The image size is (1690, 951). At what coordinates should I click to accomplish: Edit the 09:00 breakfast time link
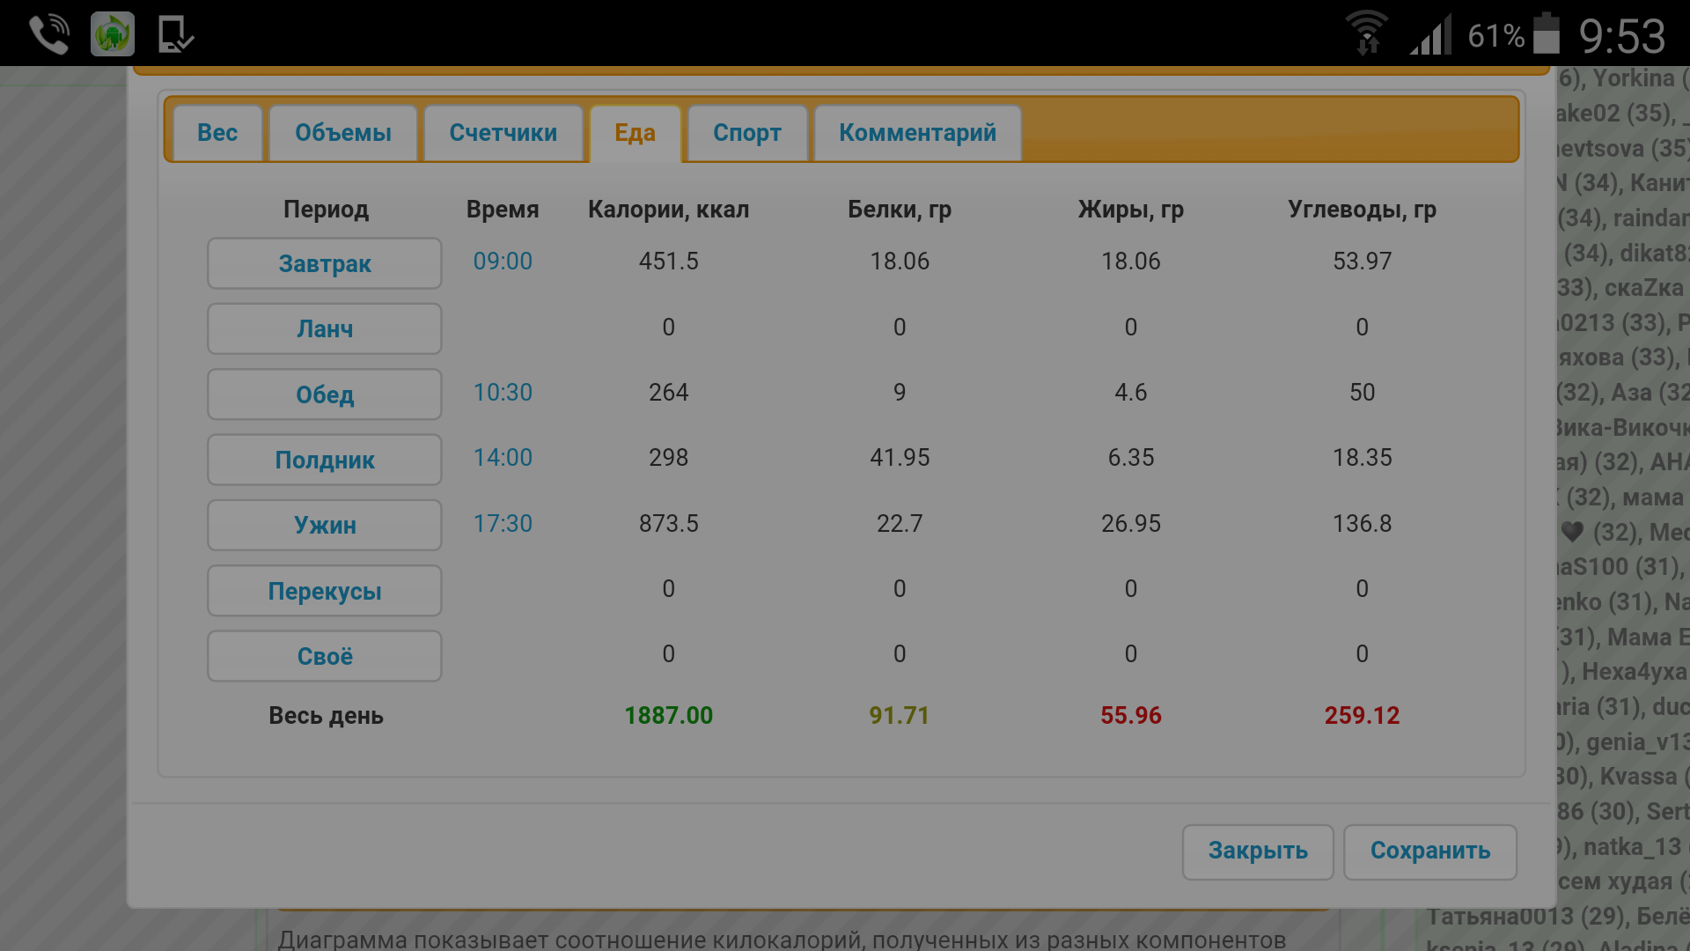[x=503, y=262]
